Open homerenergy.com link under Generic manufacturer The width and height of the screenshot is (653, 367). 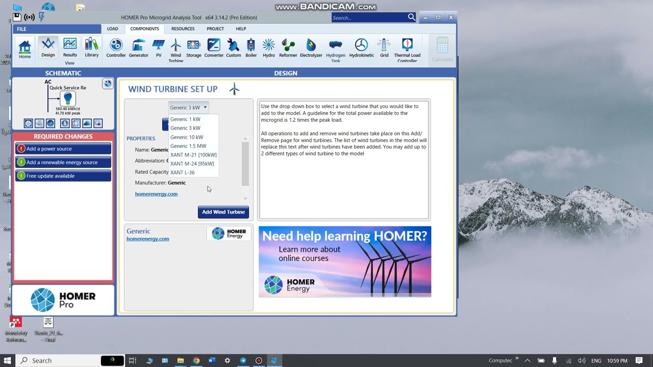(147, 239)
